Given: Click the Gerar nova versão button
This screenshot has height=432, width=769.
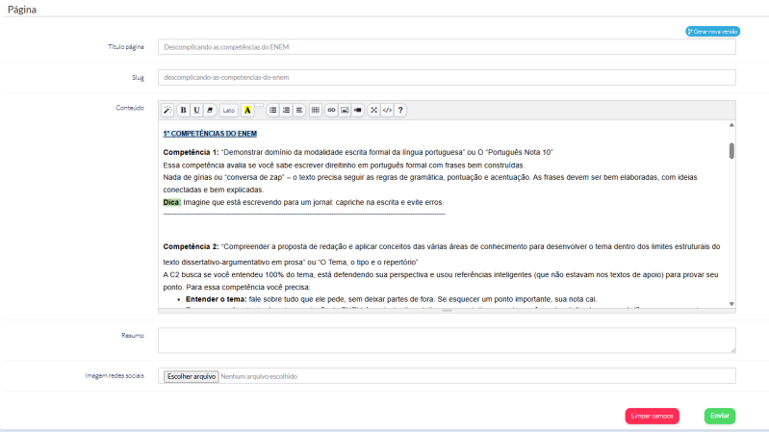Looking at the screenshot, I should pyautogui.click(x=712, y=32).
